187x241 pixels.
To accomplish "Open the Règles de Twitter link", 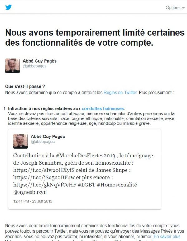I will click(120, 93).
